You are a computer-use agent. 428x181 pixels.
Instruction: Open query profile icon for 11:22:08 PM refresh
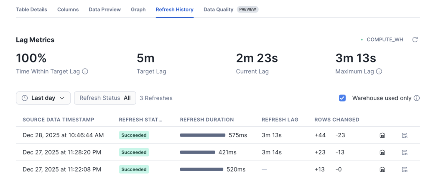click(x=404, y=169)
